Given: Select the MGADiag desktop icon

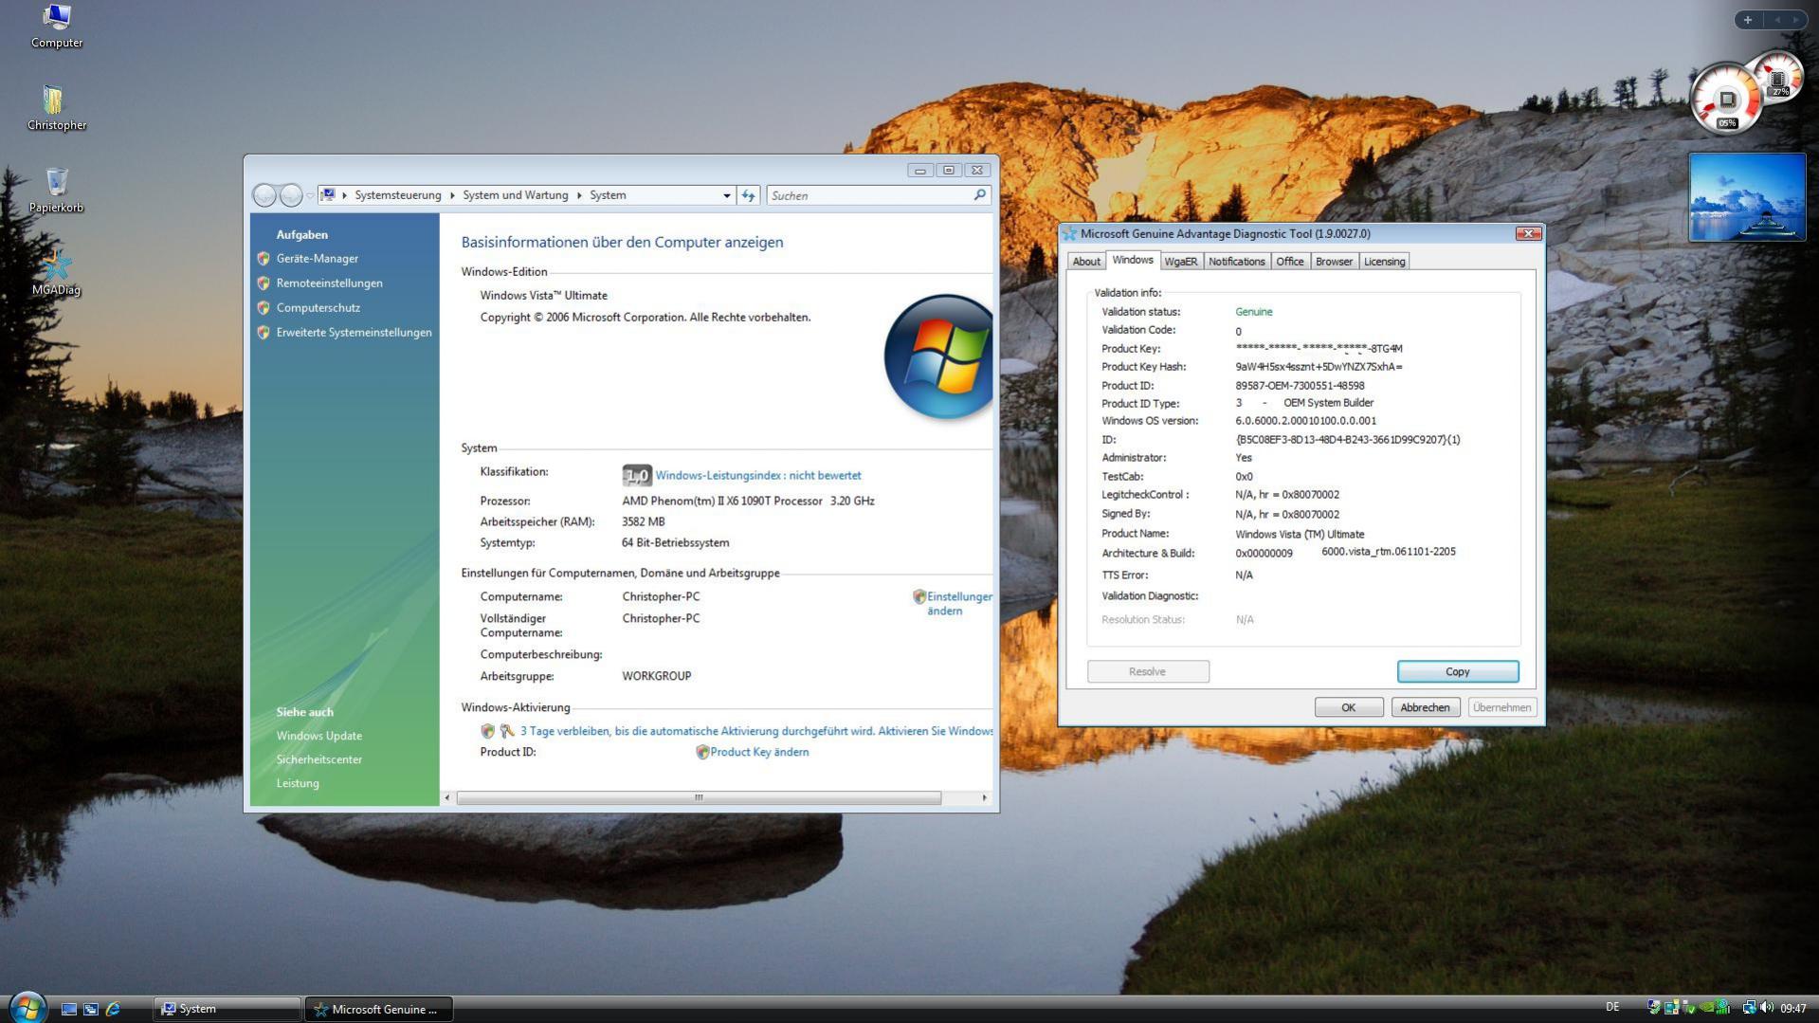Looking at the screenshot, I should coord(56,273).
